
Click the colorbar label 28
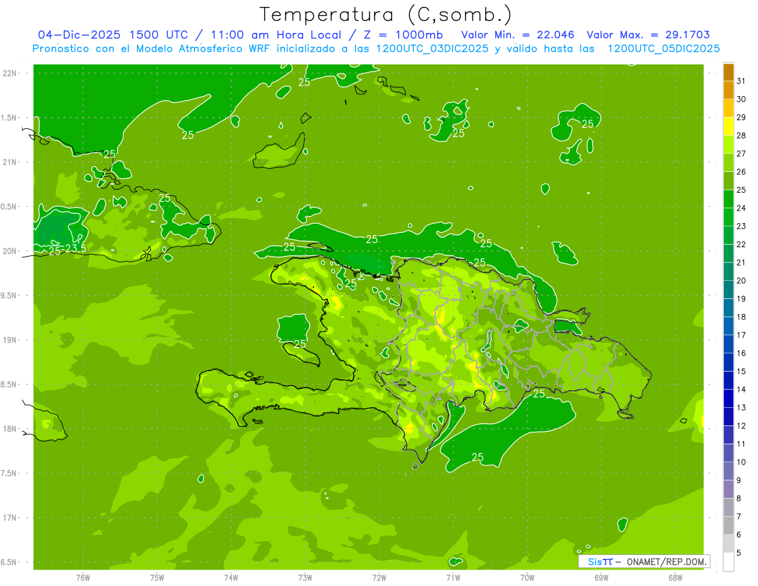[x=742, y=135]
